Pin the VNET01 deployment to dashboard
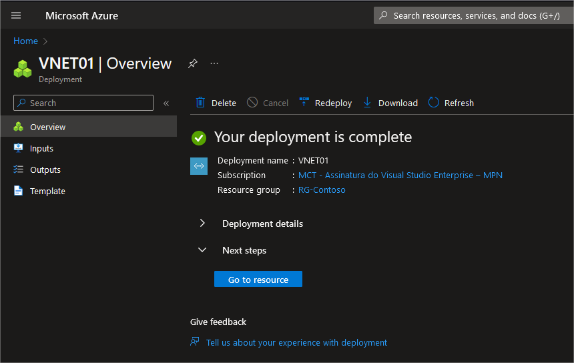This screenshot has height=363, width=574. 193,63
